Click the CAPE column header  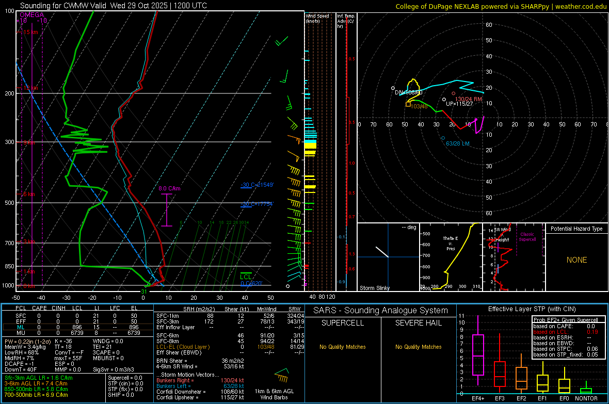point(39,308)
